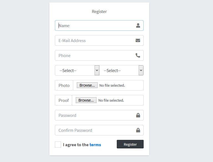213x162 pixels.
Task: Click the phone handset icon
Action: (138, 55)
